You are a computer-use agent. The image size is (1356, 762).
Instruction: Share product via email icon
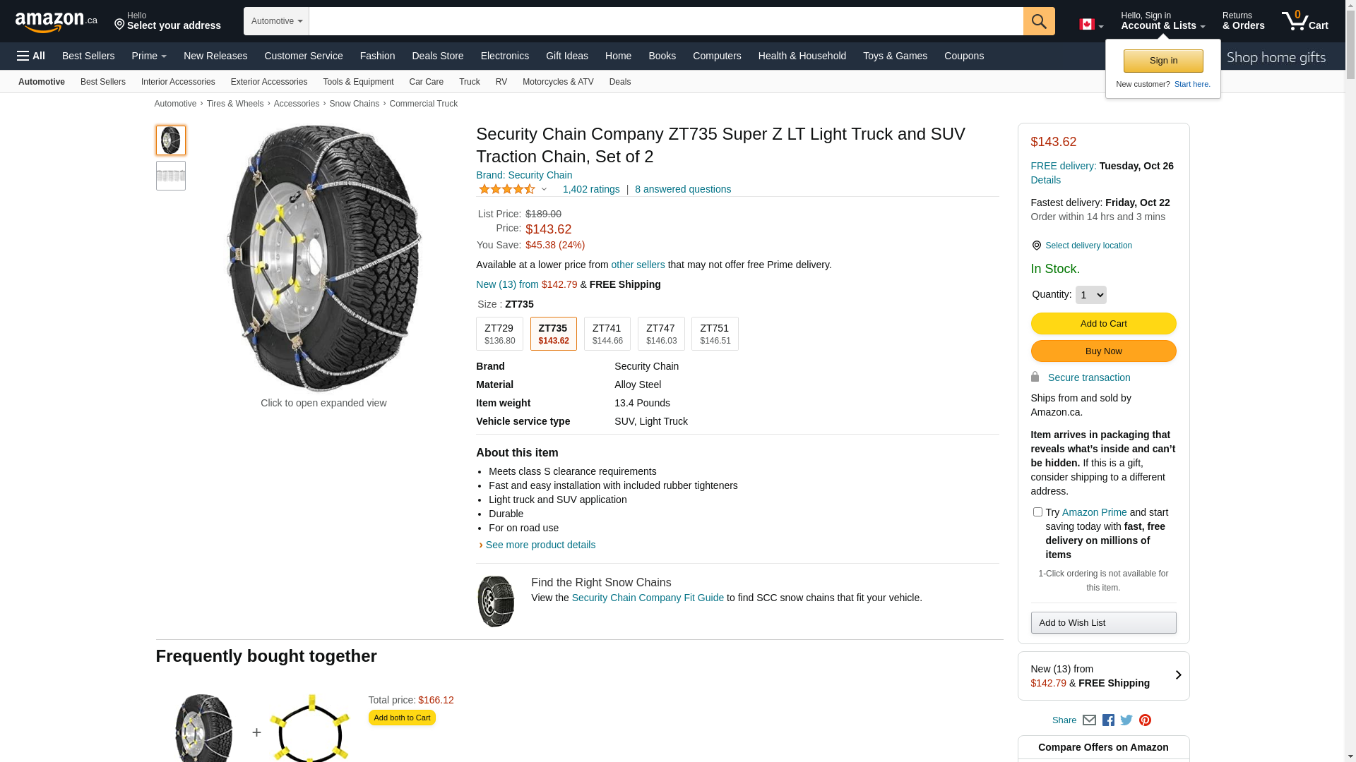click(1089, 720)
